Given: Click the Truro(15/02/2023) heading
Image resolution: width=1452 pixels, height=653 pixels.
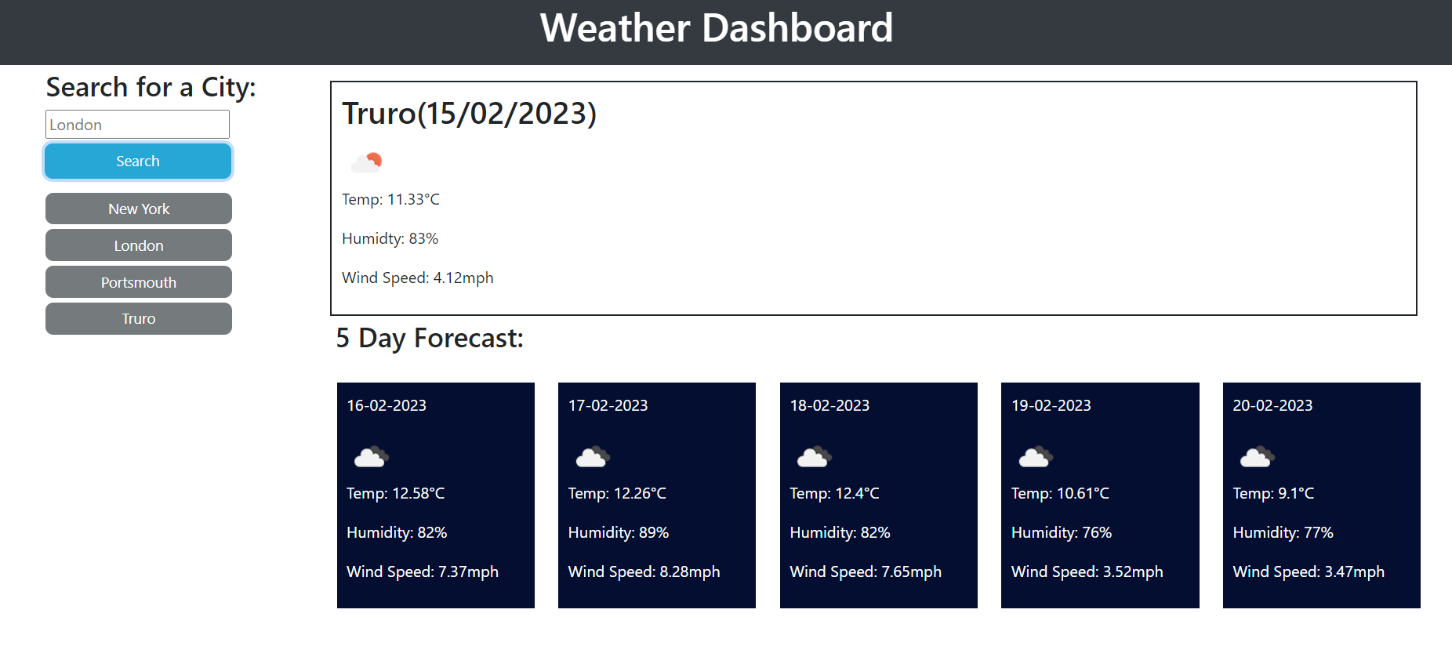Looking at the screenshot, I should click(x=469, y=114).
